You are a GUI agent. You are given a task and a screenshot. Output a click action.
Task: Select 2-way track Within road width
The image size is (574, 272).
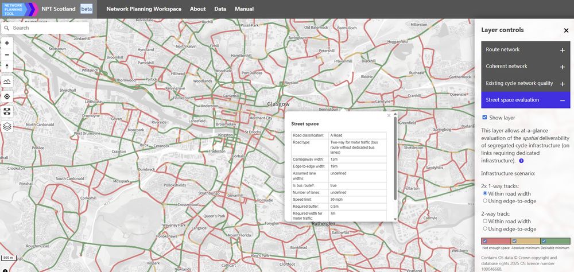[x=485, y=221]
